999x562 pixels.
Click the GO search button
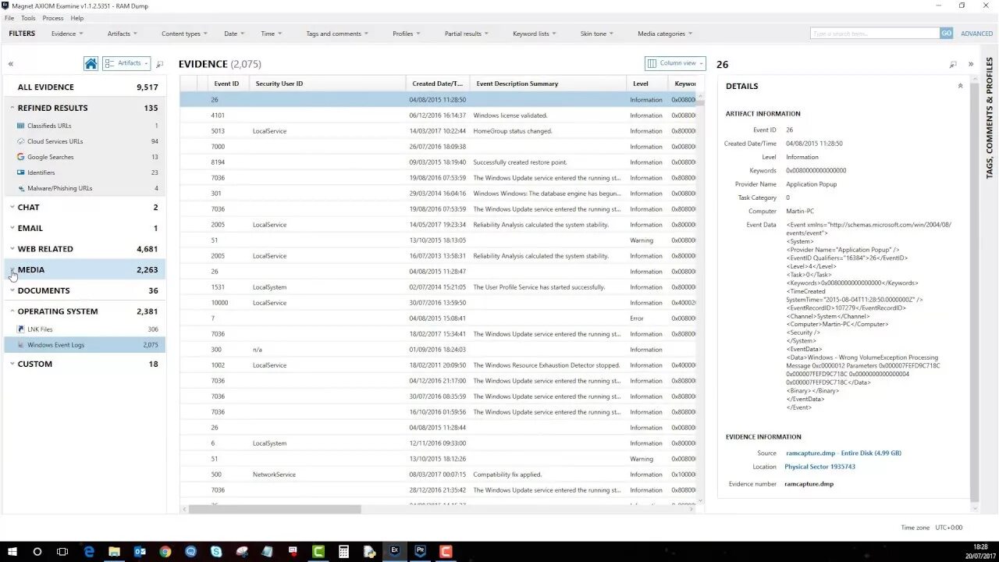click(x=945, y=33)
